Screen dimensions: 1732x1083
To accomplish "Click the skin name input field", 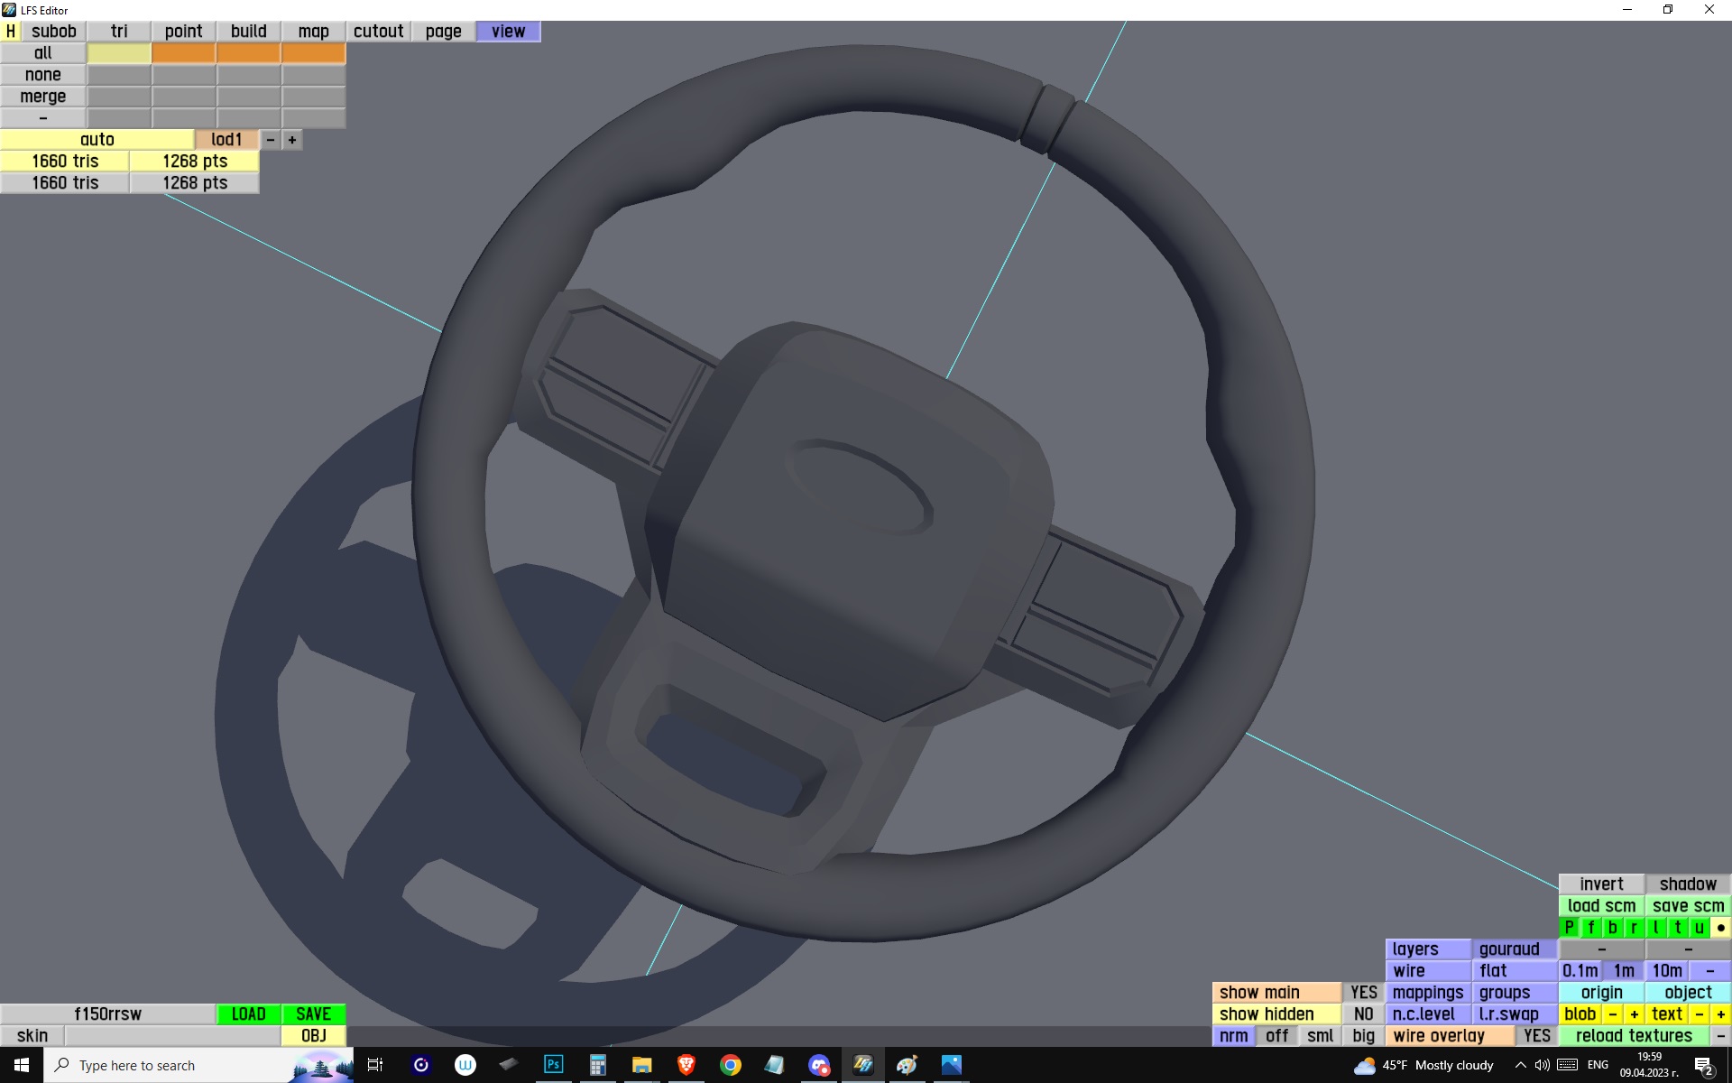I will (171, 1035).
